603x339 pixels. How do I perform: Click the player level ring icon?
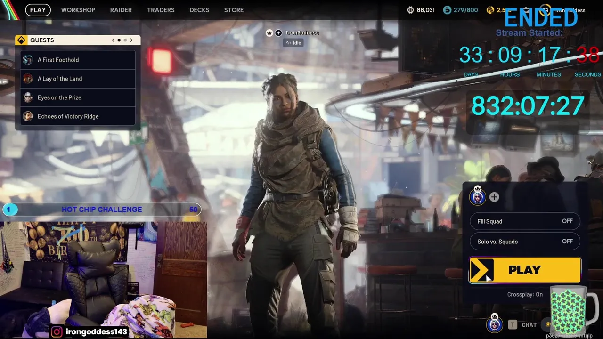click(546, 10)
